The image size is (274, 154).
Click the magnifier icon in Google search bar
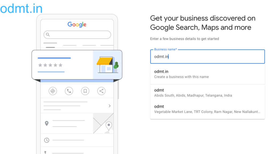coord(48,34)
